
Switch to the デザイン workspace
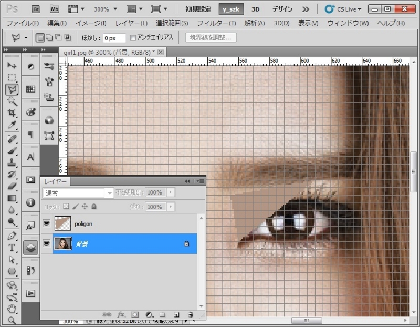[282, 9]
